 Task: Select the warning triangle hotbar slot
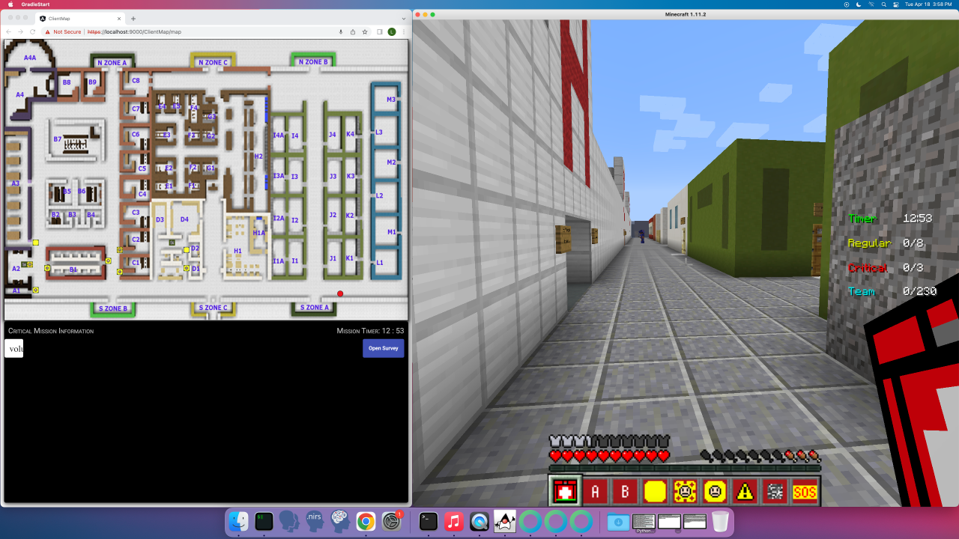pyautogui.click(x=745, y=491)
